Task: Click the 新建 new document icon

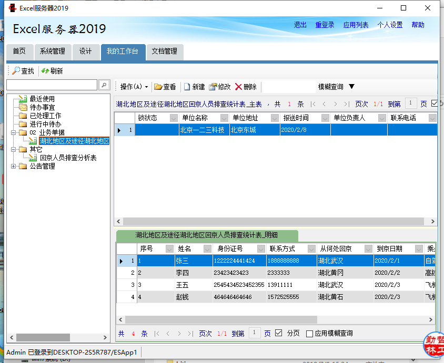Action: pos(187,87)
